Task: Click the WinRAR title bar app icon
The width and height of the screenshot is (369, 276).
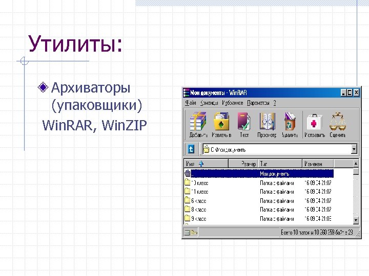Action: click(x=186, y=93)
